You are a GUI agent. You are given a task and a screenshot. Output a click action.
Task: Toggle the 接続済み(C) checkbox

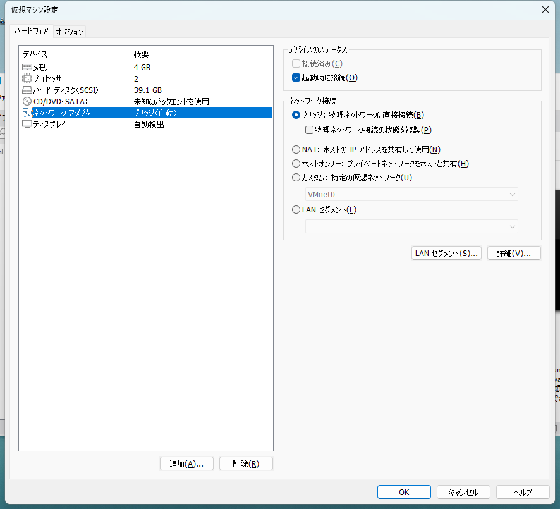pyautogui.click(x=296, y=64)
